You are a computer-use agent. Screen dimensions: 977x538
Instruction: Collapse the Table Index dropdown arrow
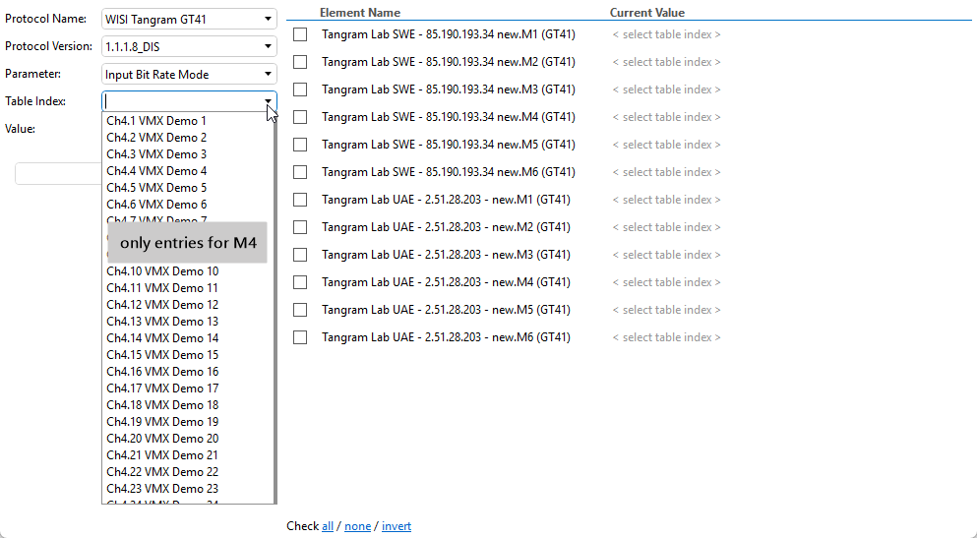coord(268,101)
